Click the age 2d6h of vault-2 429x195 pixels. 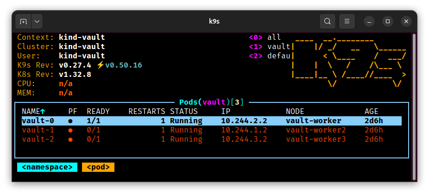pyautogui.click(x=374, y=139)
